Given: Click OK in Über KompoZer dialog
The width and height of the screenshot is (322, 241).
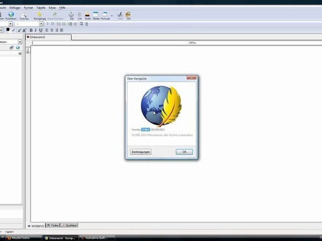Looking at the screenshot, I should [x=184, y=152].
